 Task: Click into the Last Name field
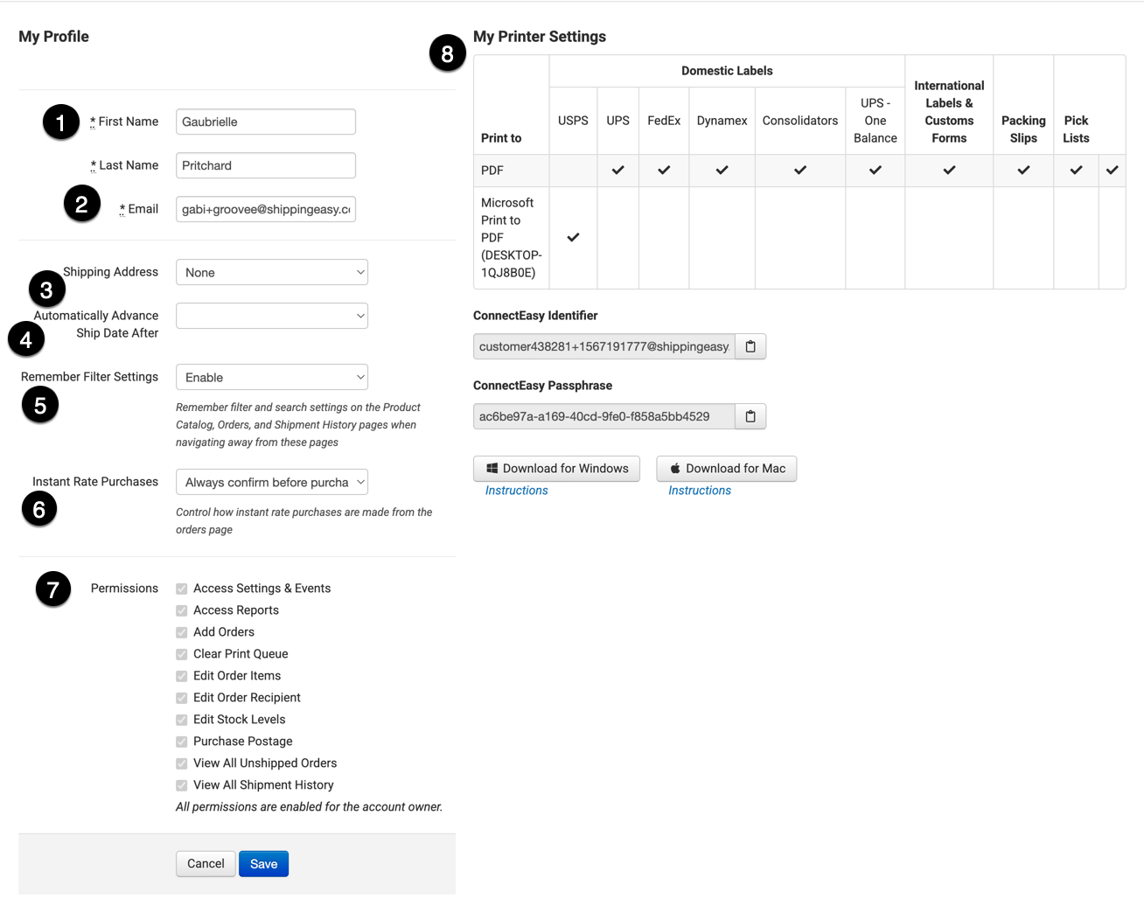click(x=266, y=165)
